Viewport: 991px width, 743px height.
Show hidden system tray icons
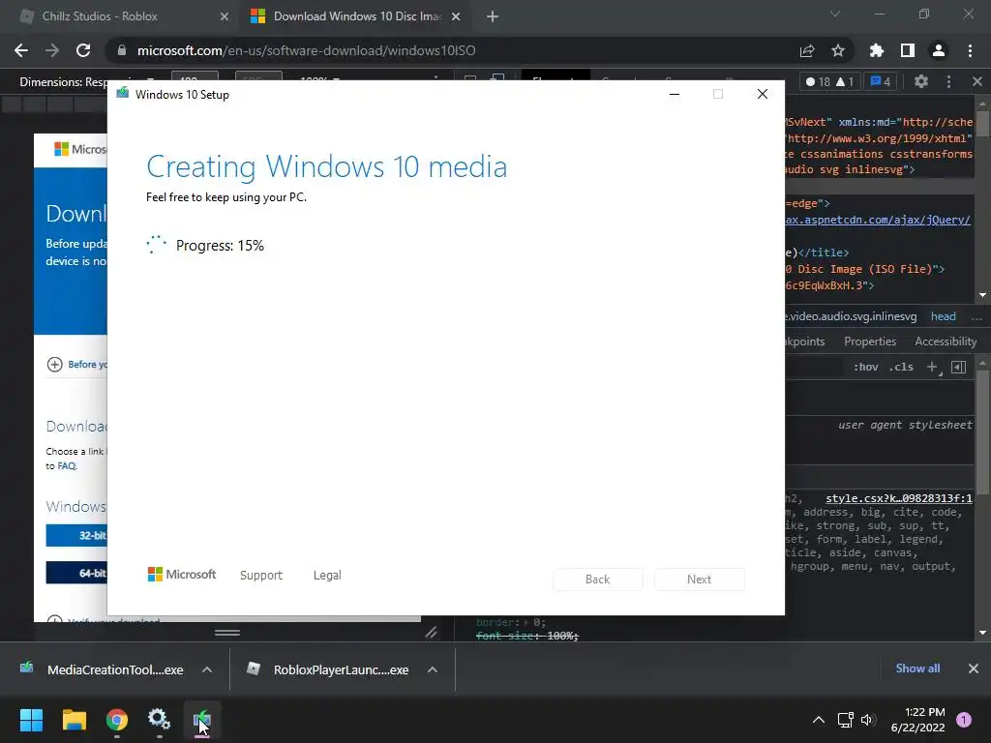point(819,720)
